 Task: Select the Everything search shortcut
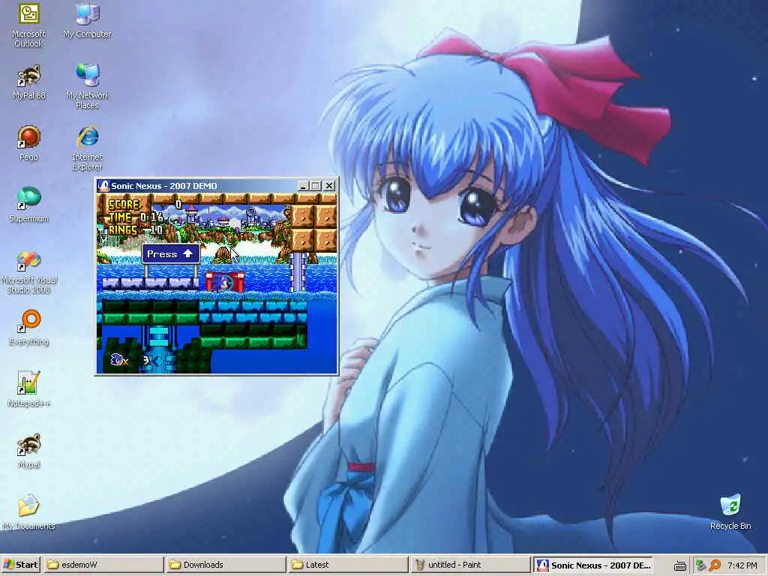(x=28, y=328)
